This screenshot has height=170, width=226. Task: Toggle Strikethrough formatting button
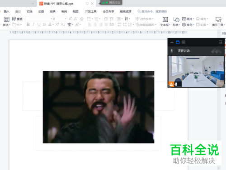[44, 24]
